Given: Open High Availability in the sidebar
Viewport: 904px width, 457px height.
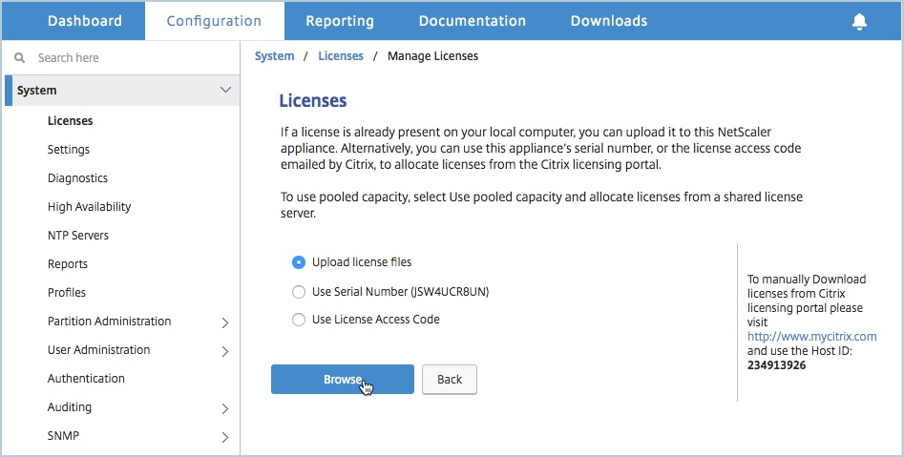Looking at the screenshot, I should coord(90,206).
